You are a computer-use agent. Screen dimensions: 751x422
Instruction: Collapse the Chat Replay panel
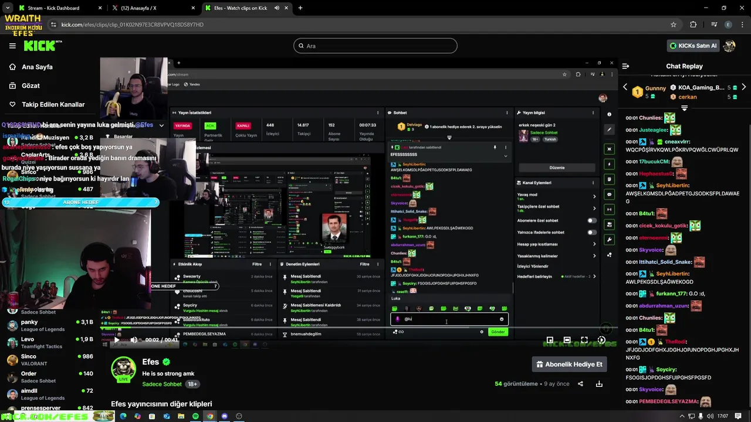coord(625,66)
